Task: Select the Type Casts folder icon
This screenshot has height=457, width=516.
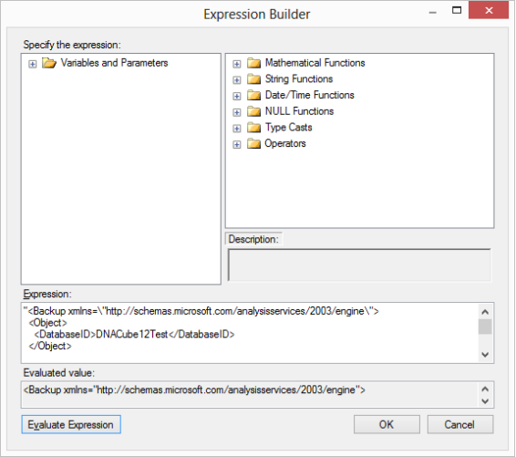Action: point(253,128)
